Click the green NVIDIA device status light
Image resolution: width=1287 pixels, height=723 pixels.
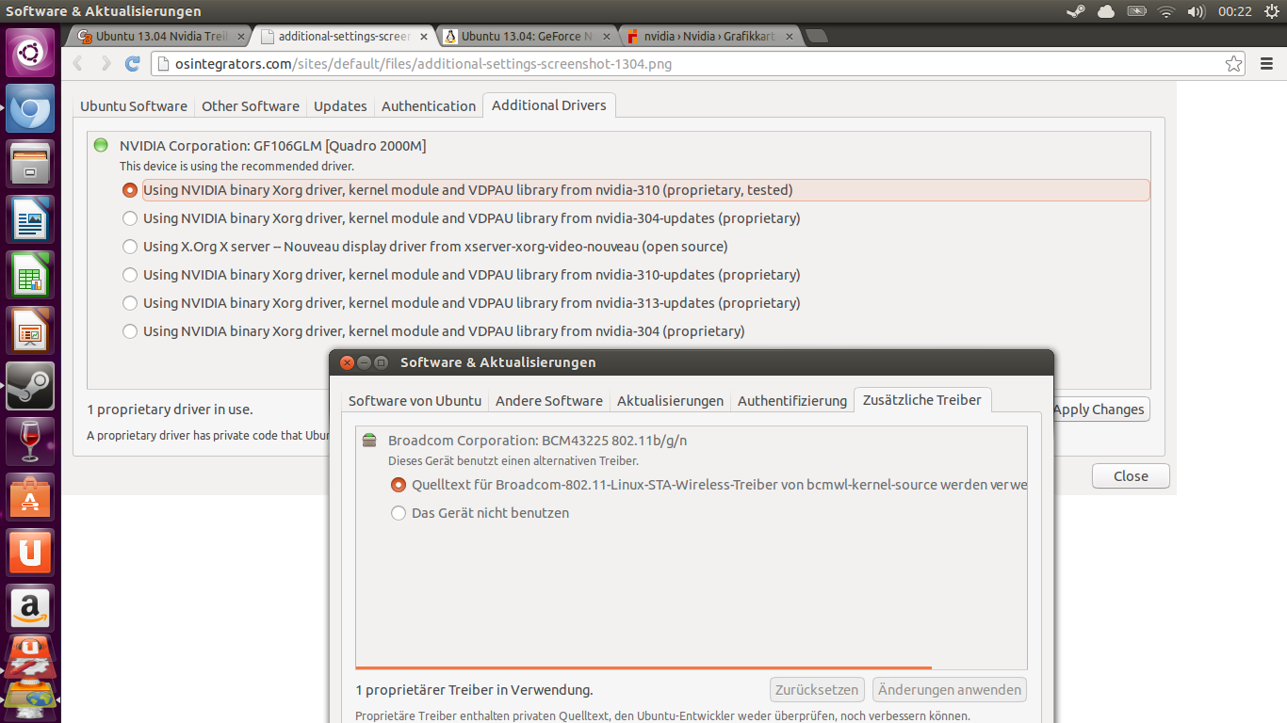point(101,145)
